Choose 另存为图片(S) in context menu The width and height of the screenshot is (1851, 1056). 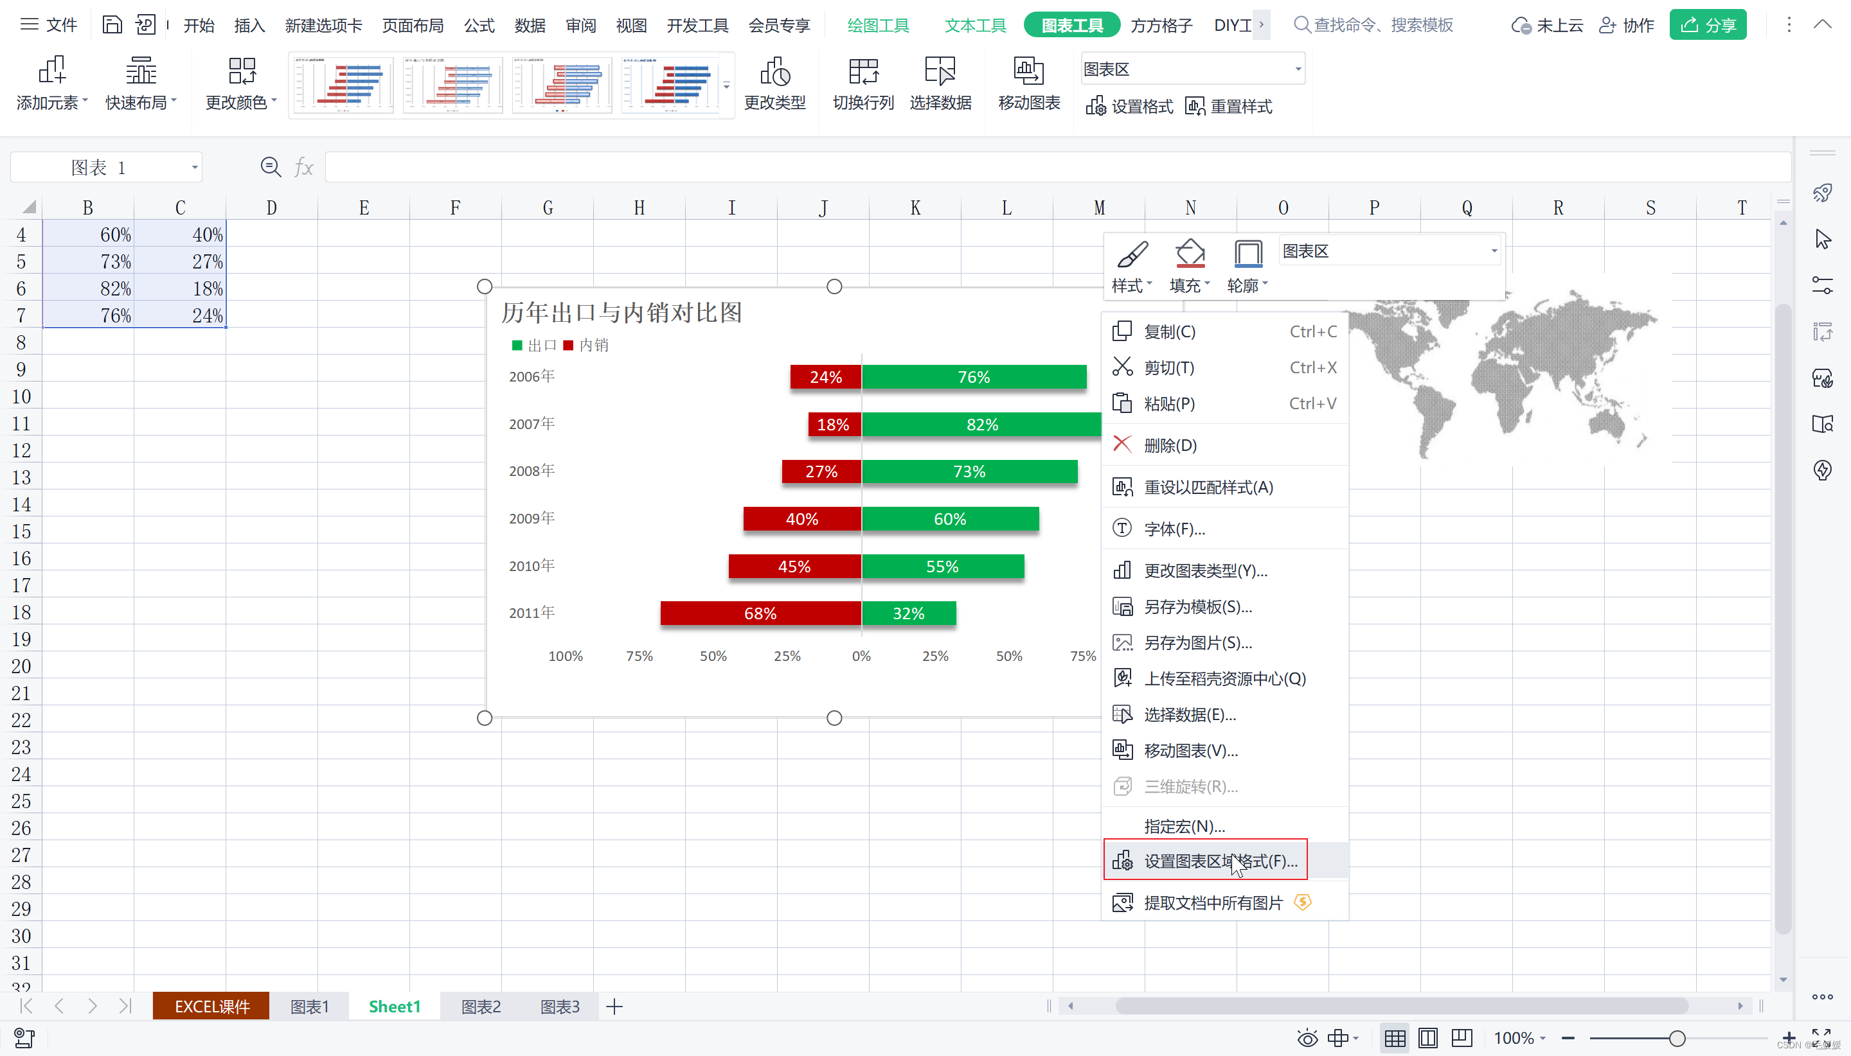[1225, 642]
